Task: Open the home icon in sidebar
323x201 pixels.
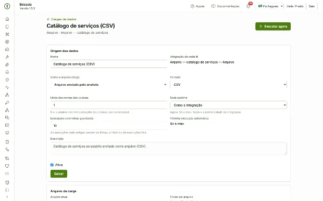Action: point(7,19)
